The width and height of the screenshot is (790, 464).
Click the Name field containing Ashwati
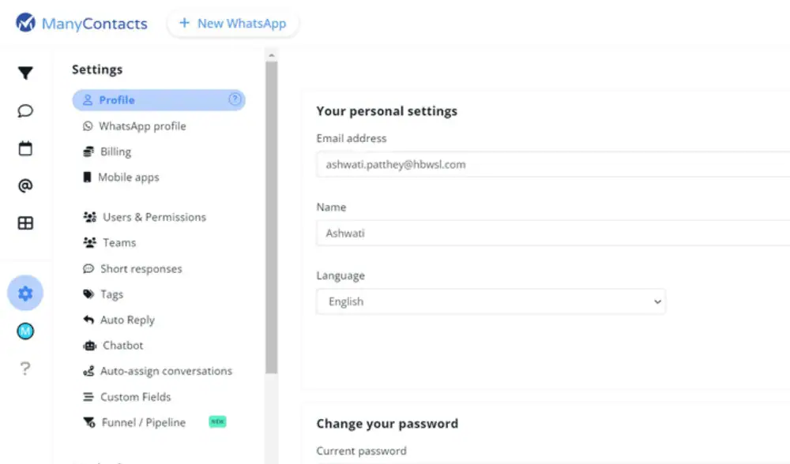point(553,234)
